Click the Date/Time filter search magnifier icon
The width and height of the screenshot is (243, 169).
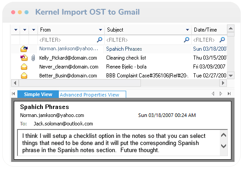tap(222, 40)
